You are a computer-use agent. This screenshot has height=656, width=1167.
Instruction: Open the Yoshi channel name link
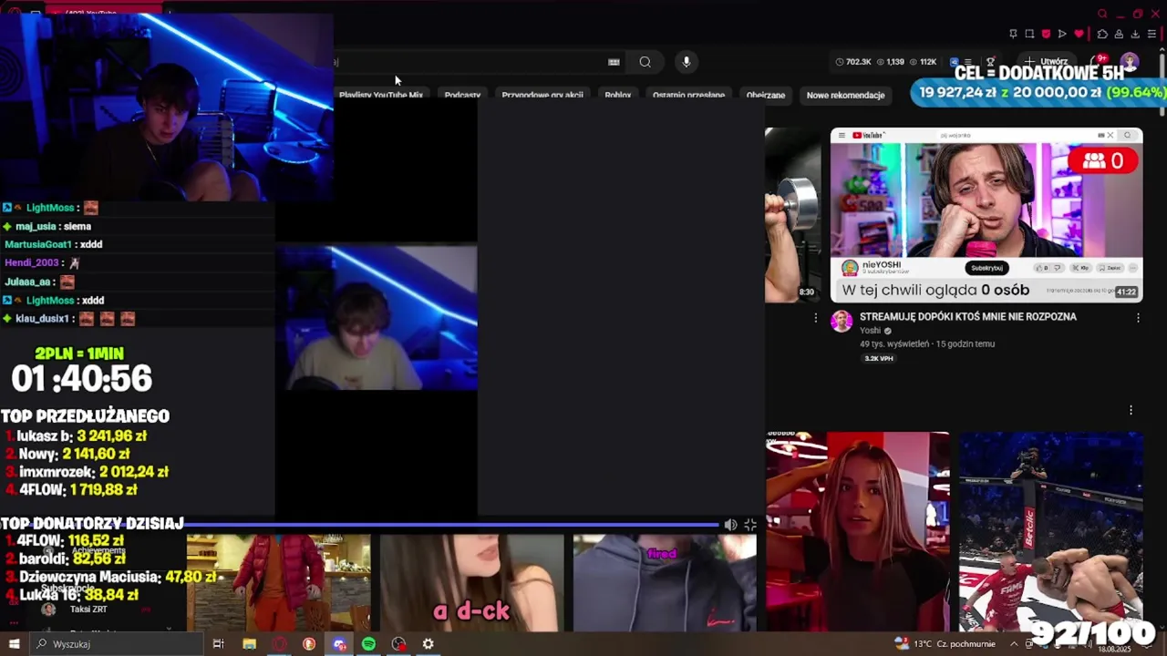(871, 331)
